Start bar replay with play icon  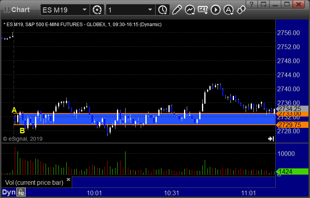pos(216,10)
